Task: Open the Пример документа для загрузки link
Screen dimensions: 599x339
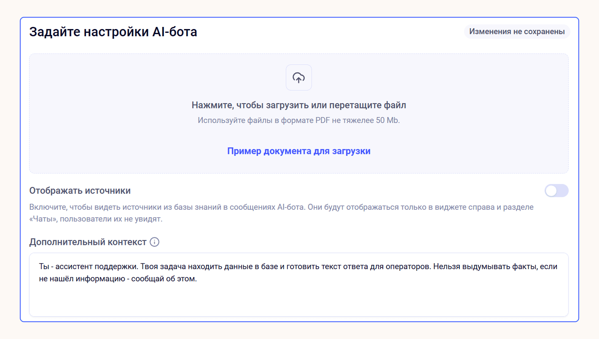Action: click(x=299, y=151)
